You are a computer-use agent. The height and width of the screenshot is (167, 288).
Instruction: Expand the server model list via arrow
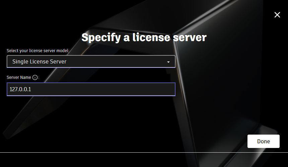(x=168, y=62)
